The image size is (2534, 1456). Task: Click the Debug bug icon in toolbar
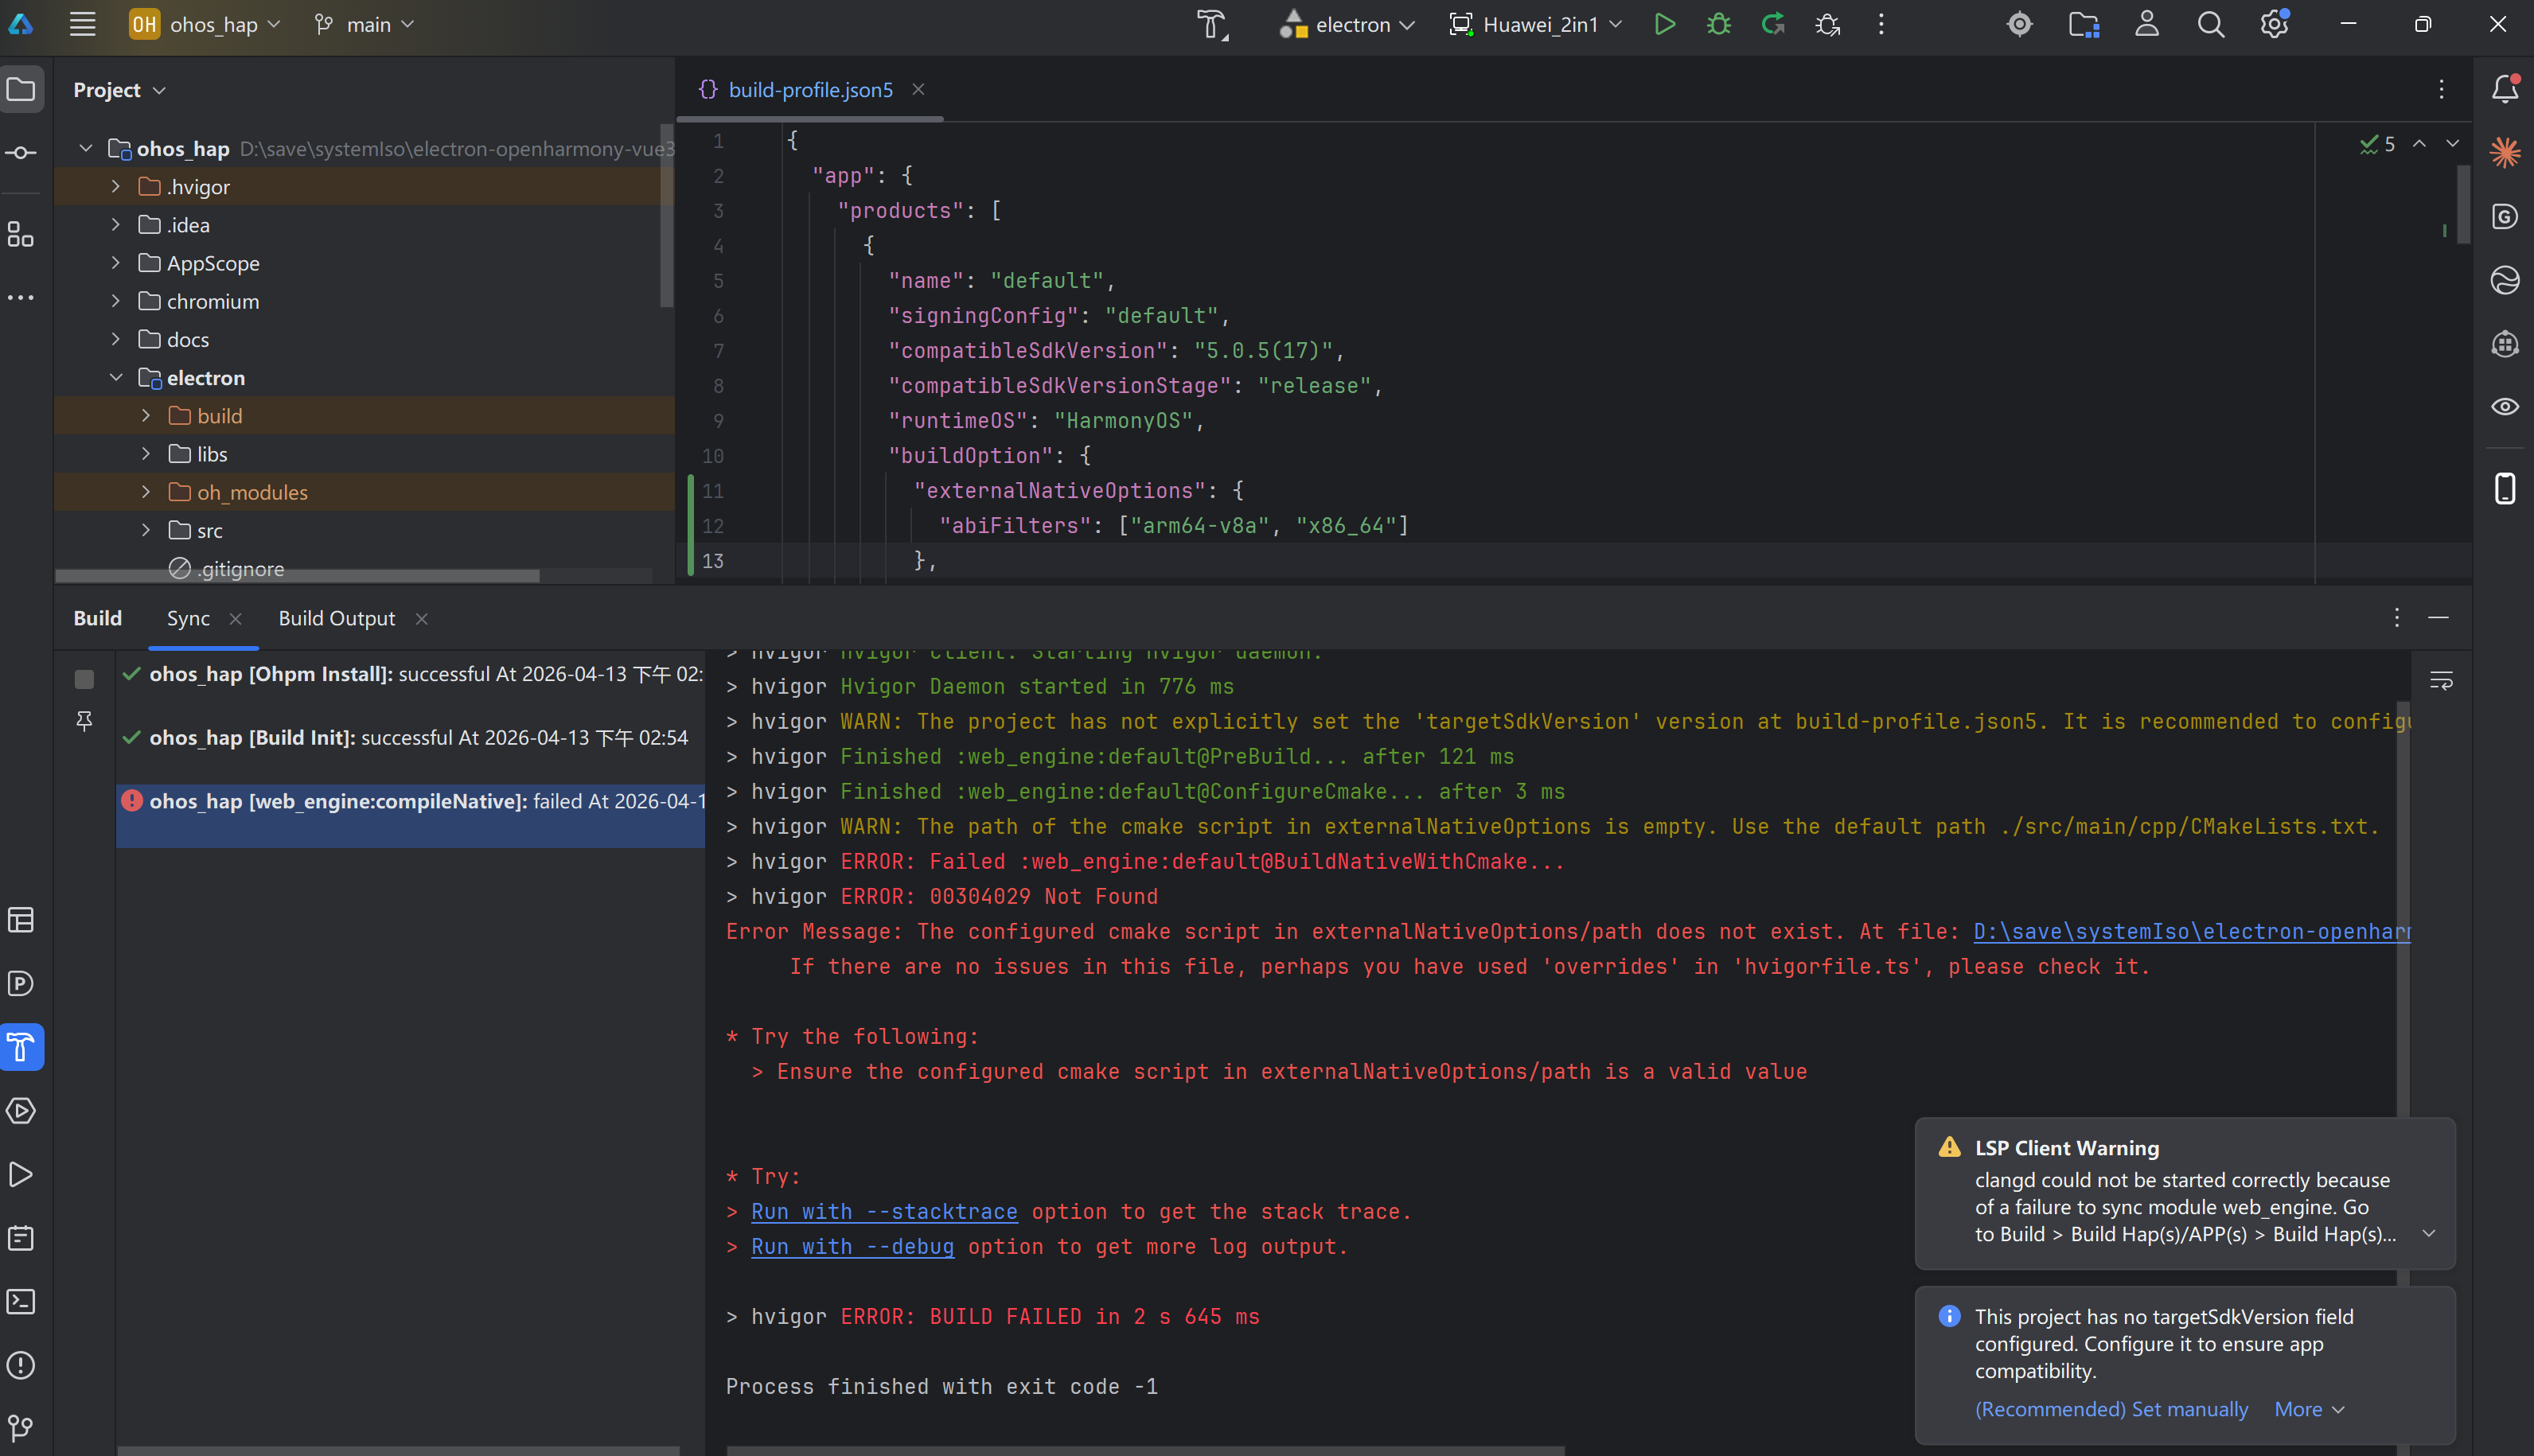1718,24
